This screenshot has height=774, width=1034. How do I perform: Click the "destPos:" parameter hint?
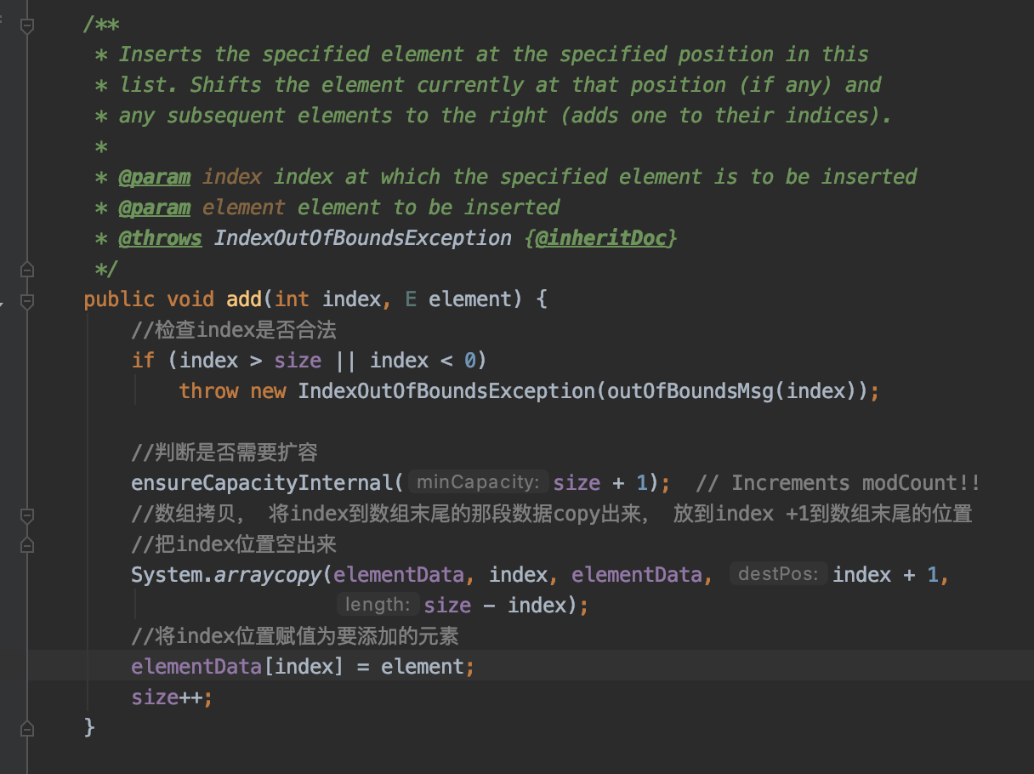(779, 574)
